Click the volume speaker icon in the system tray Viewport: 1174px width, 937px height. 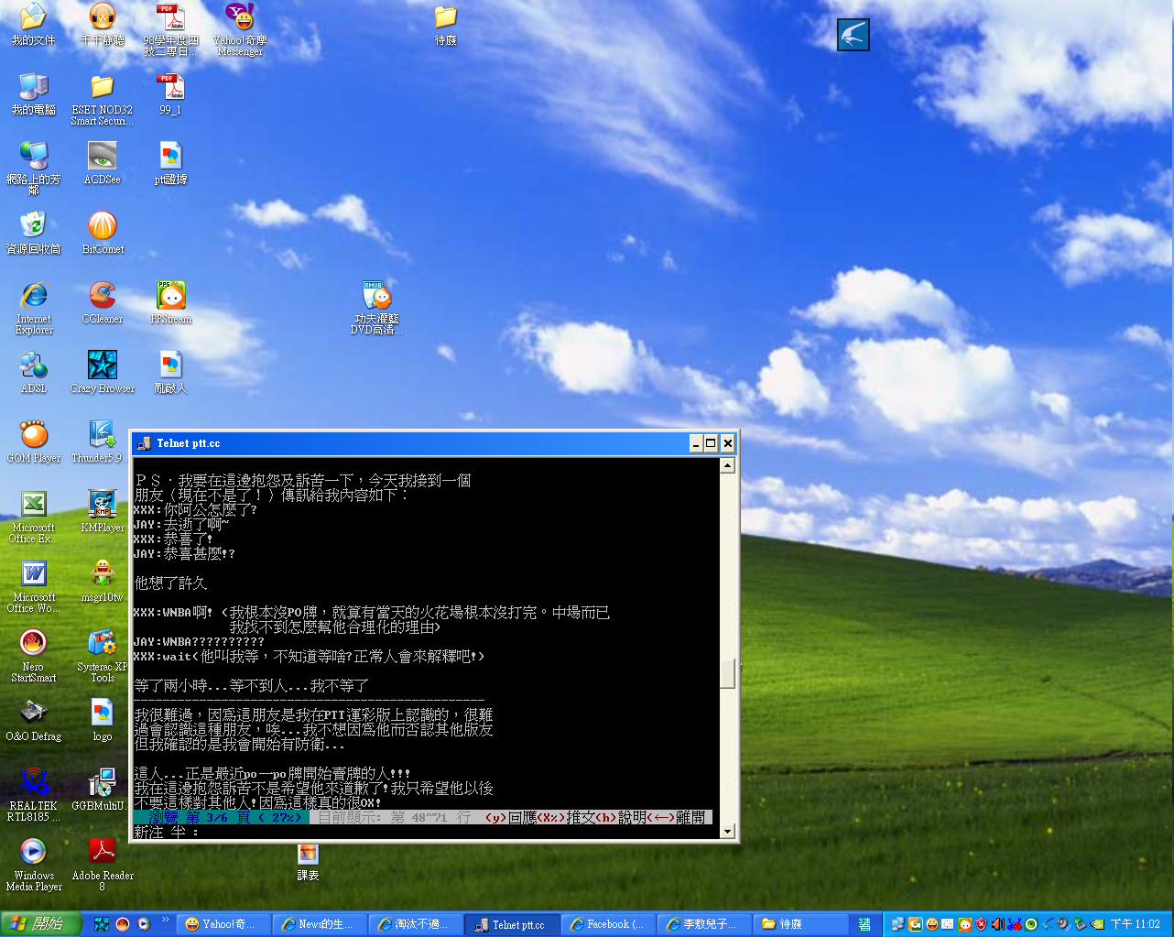pyautogui.click(x=997, y=924)
